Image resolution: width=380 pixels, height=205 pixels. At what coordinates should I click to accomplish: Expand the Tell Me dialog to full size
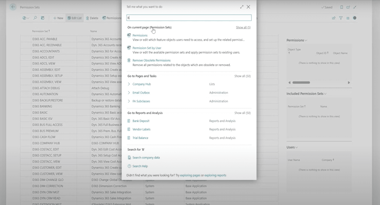pos(242,7)
